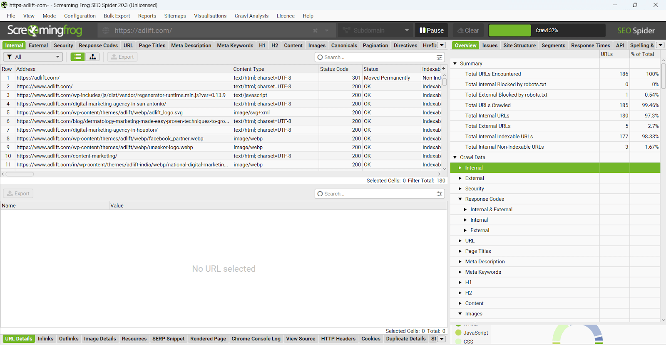The image size is (666, 345).
Task: Select the highlighted Internal crawl data row
Action: tap(555, 167)
